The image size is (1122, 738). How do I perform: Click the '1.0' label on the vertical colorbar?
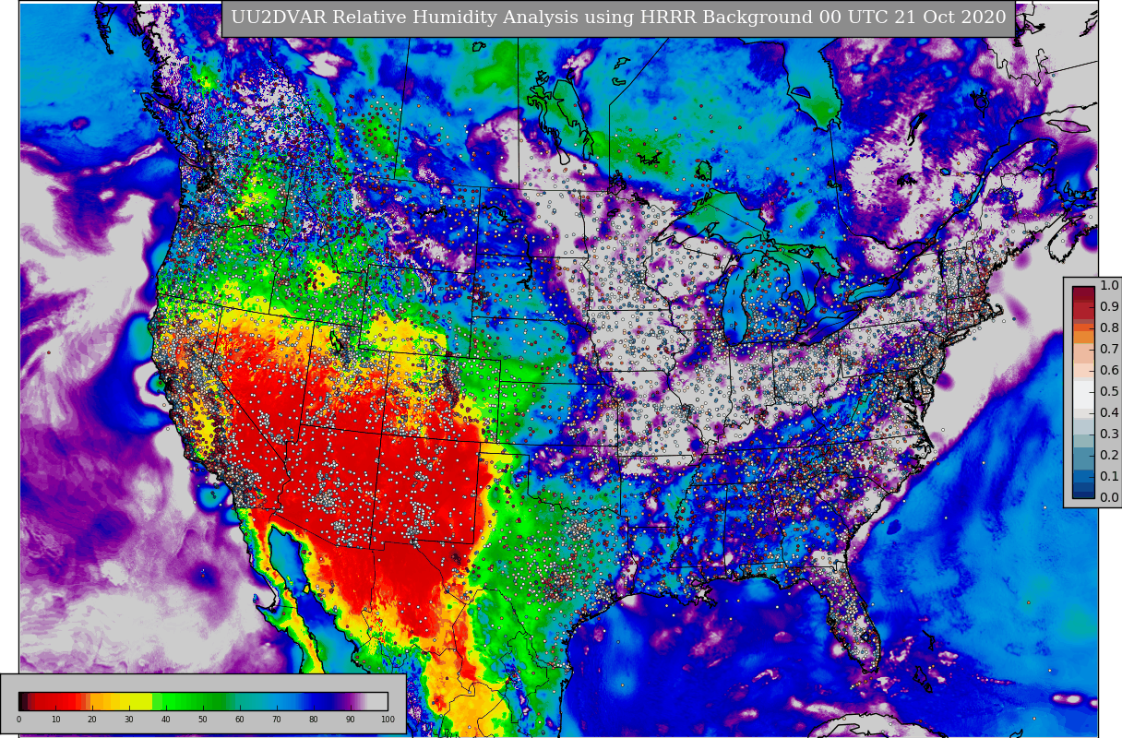tap(1109, 285)
